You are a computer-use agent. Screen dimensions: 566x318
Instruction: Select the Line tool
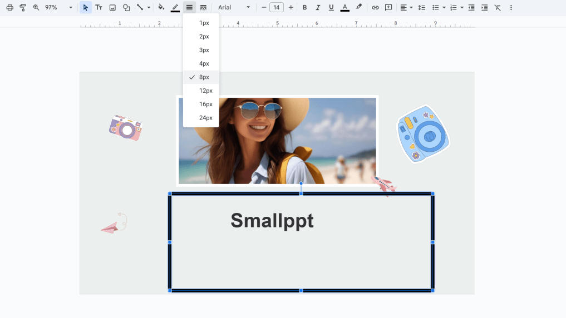(140, 7)
